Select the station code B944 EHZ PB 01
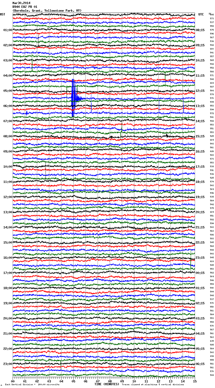The image size is (215, 388). (x=25, y=7)
